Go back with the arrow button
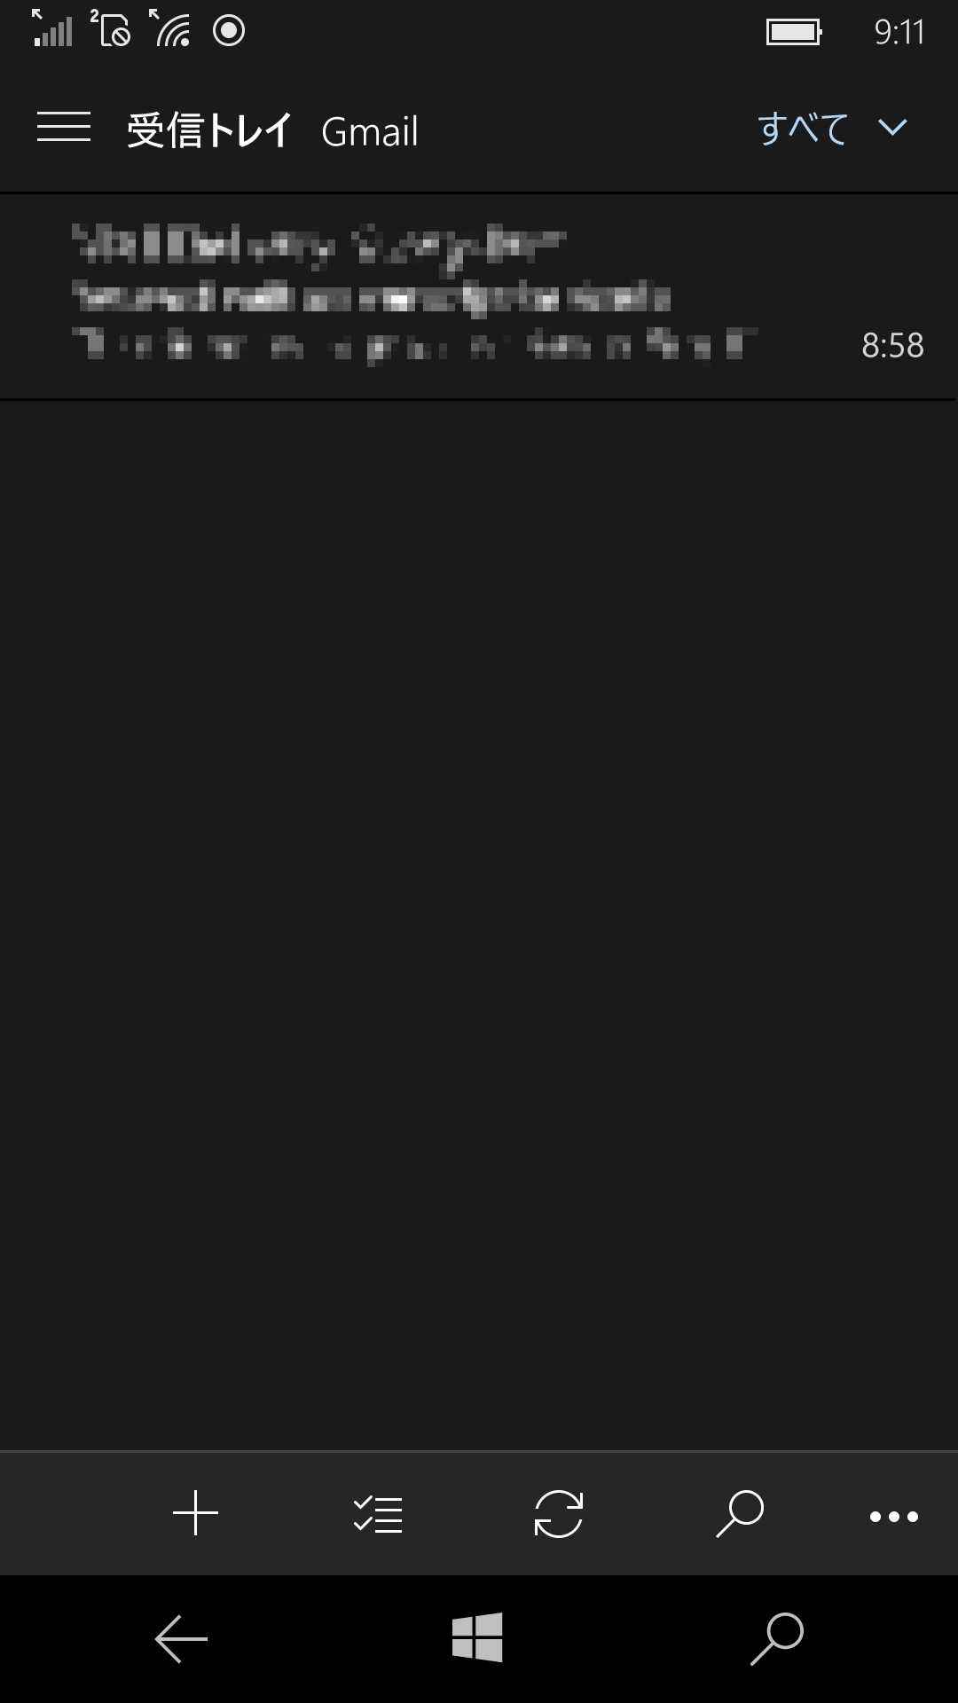The image size is (958, 1703). click(181, 1638)
